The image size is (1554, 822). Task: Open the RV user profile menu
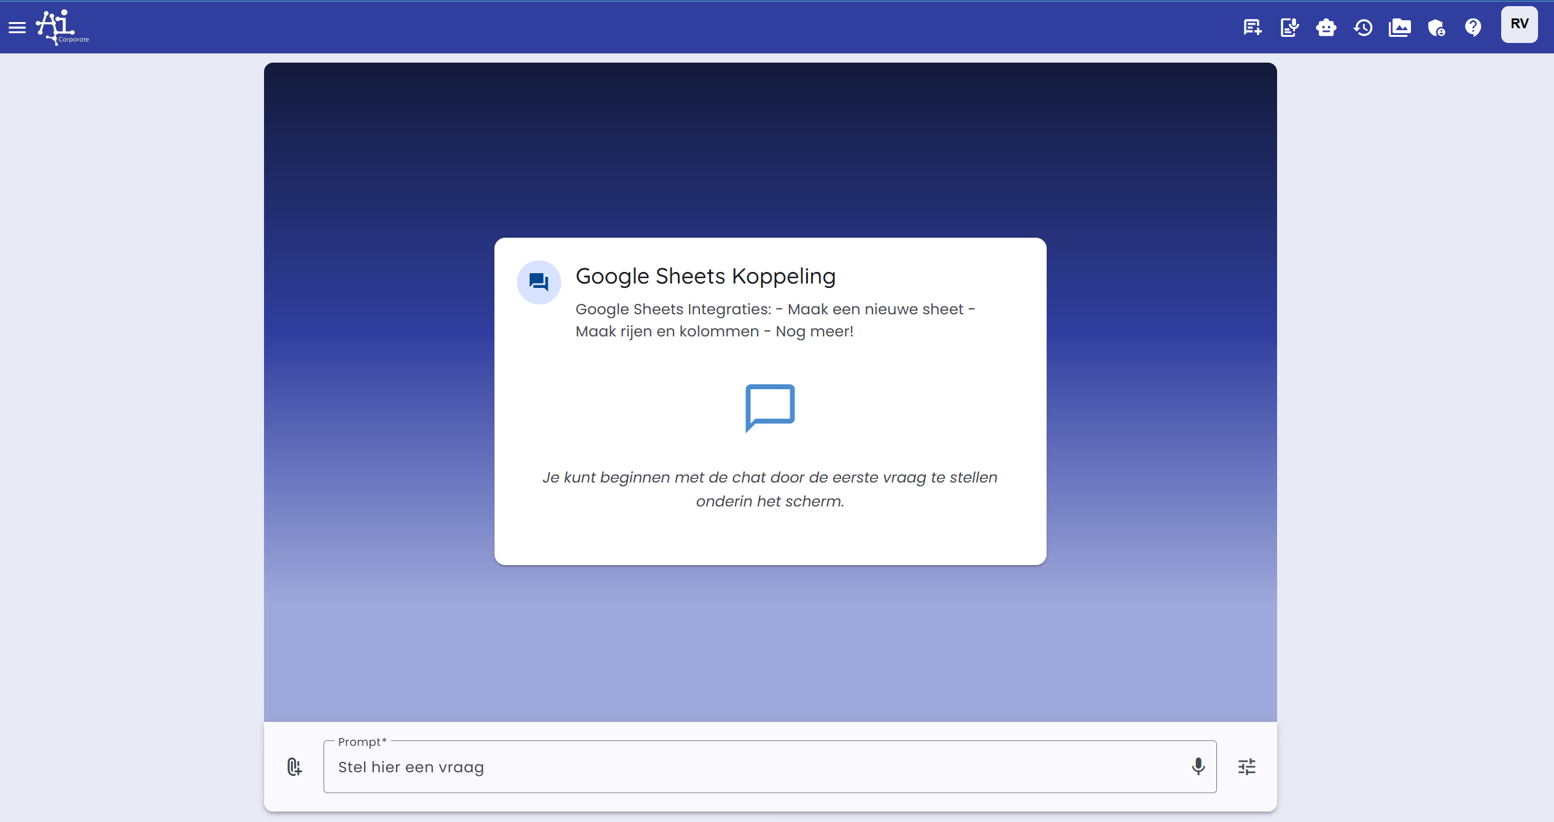tap(1519, 25)
